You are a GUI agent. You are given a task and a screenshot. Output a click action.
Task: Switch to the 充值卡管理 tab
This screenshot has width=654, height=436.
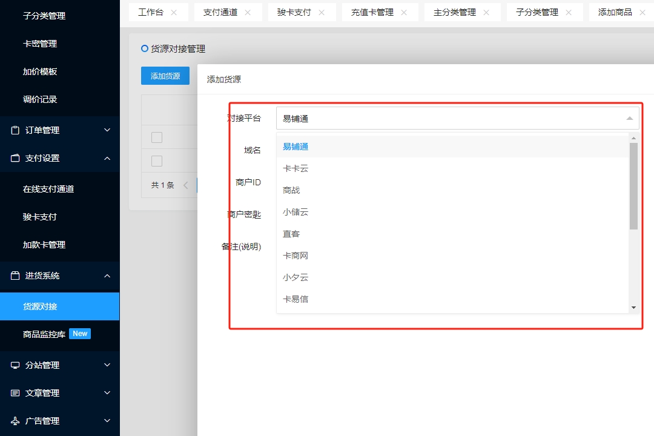coord(372,13)
